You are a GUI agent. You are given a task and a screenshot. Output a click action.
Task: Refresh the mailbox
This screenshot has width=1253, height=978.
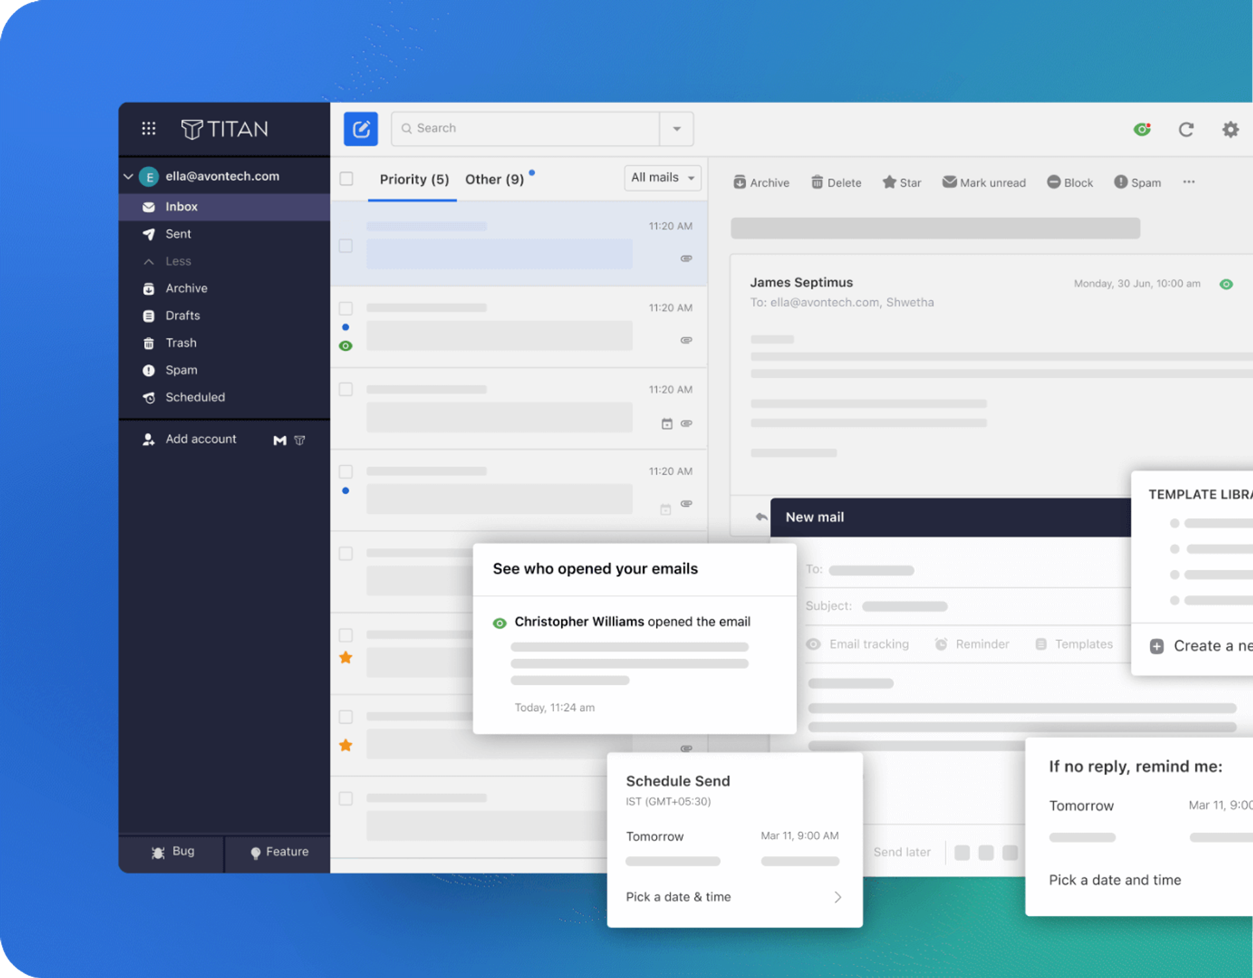click(1186, 129)
